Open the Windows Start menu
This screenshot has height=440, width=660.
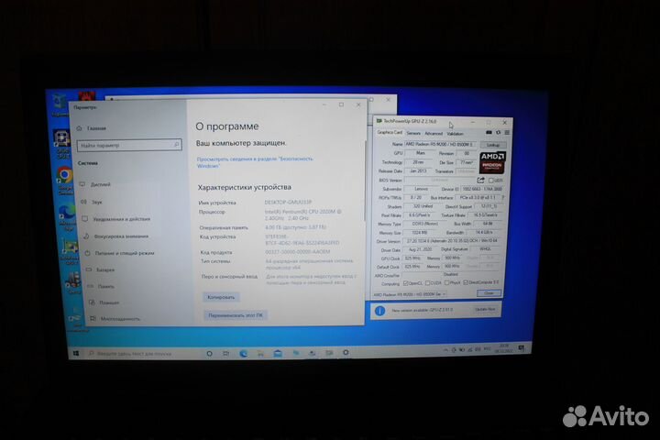click(x=76, y=354)
